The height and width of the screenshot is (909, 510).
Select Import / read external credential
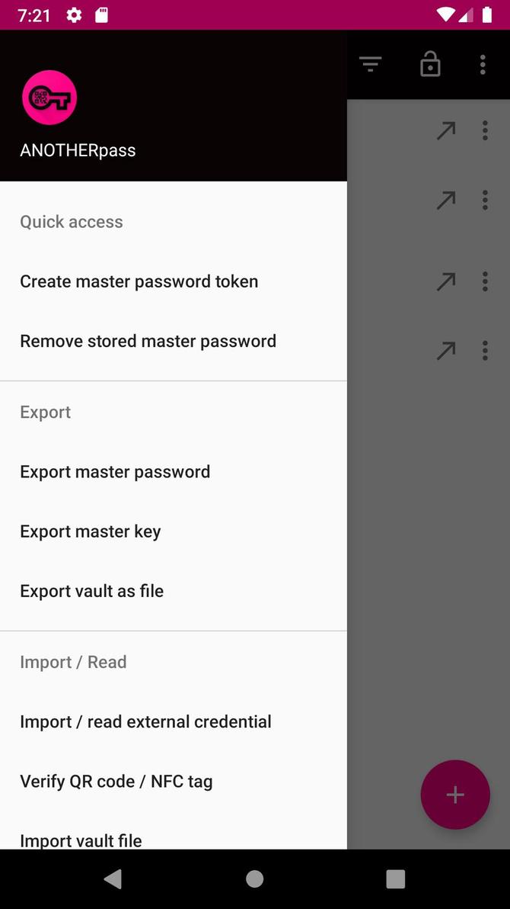[145, 721]
